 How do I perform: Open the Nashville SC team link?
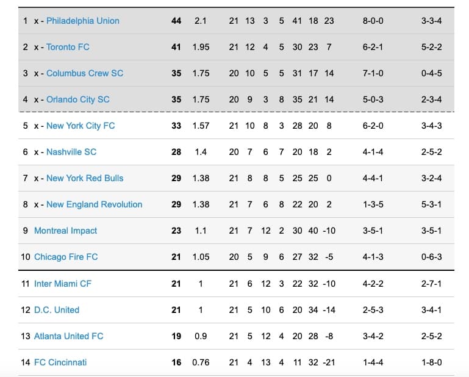point(71,152)
